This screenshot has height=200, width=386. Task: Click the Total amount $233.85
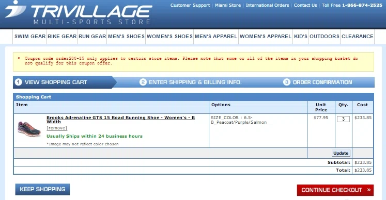click(363, 170)
